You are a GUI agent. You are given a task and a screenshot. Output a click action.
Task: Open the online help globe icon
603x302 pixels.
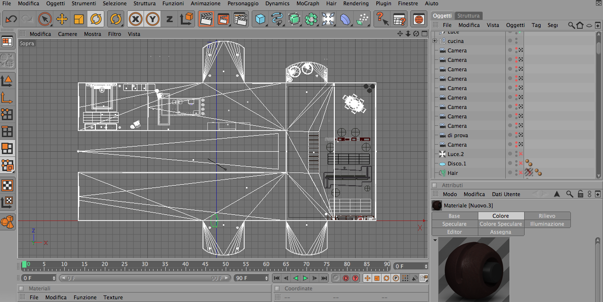pyautogui.click(x=419, y=19)
